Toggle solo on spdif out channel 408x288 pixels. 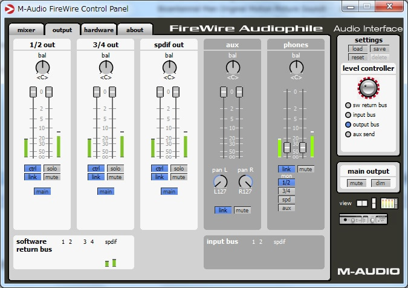click(179, 168)
